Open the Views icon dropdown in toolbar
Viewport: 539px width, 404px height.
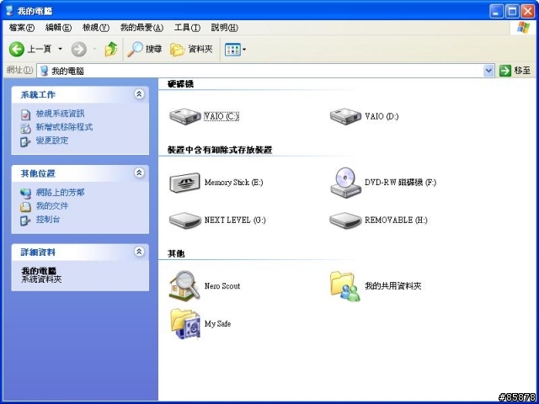[x=235, y=50]
